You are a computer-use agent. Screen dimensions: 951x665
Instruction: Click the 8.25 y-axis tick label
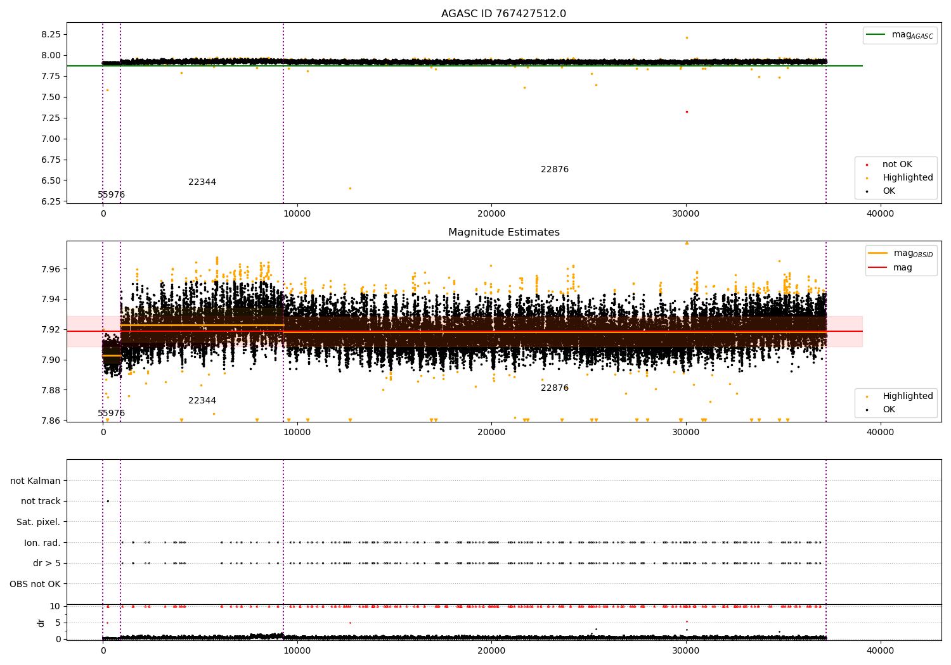coord(49,34)
